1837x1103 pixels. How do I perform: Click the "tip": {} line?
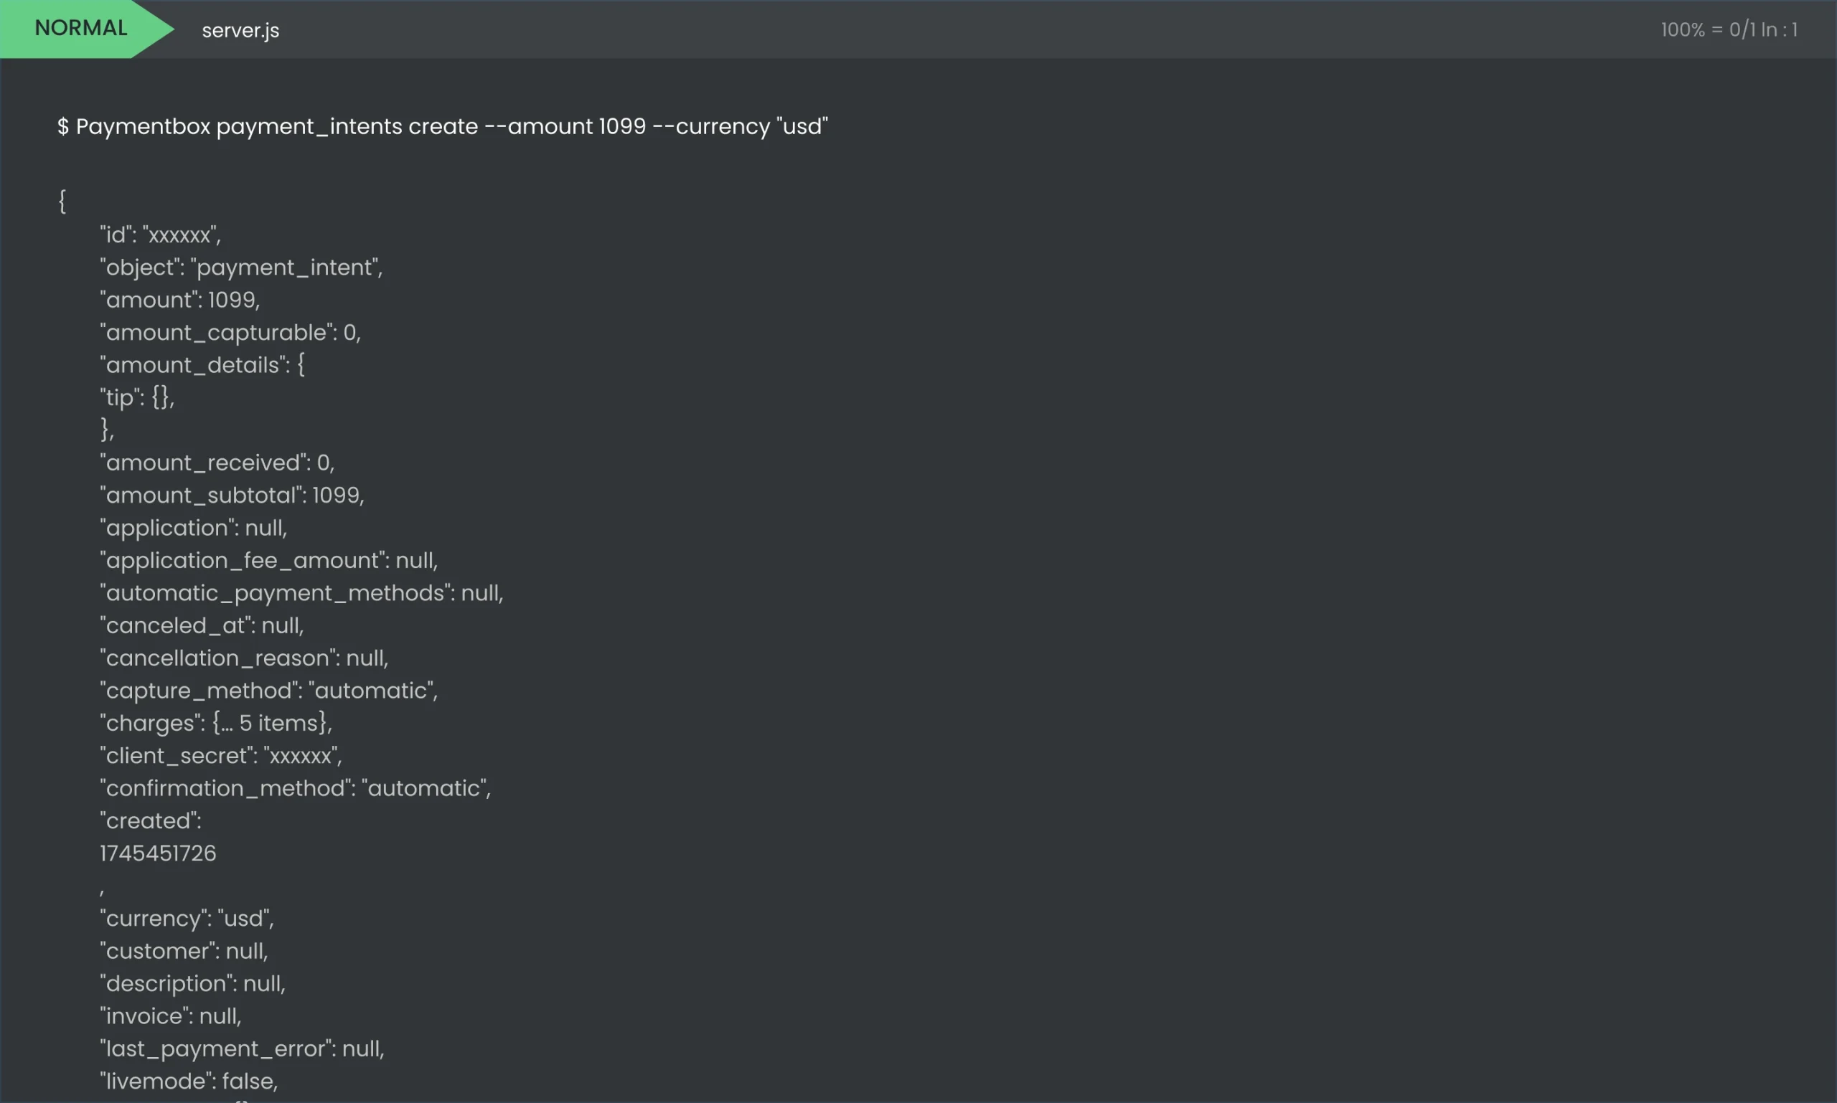click(138, 397)
